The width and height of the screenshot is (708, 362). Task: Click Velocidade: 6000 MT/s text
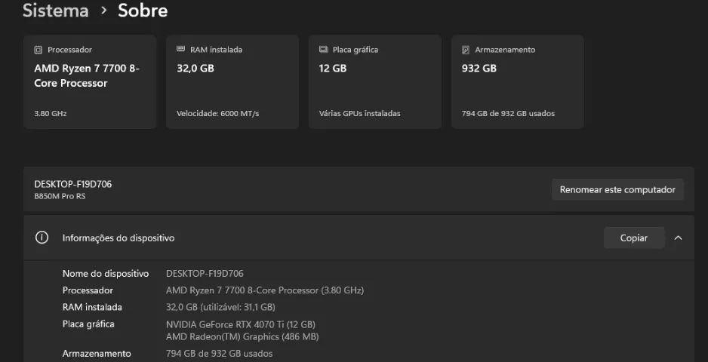pyautogui.click(x=217, y=114)
